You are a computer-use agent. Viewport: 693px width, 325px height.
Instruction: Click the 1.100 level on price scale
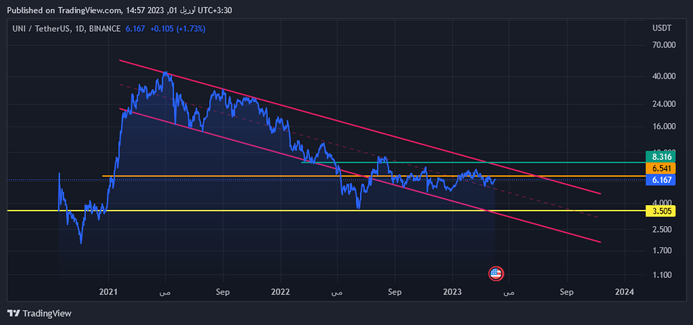tap(663, 275)
